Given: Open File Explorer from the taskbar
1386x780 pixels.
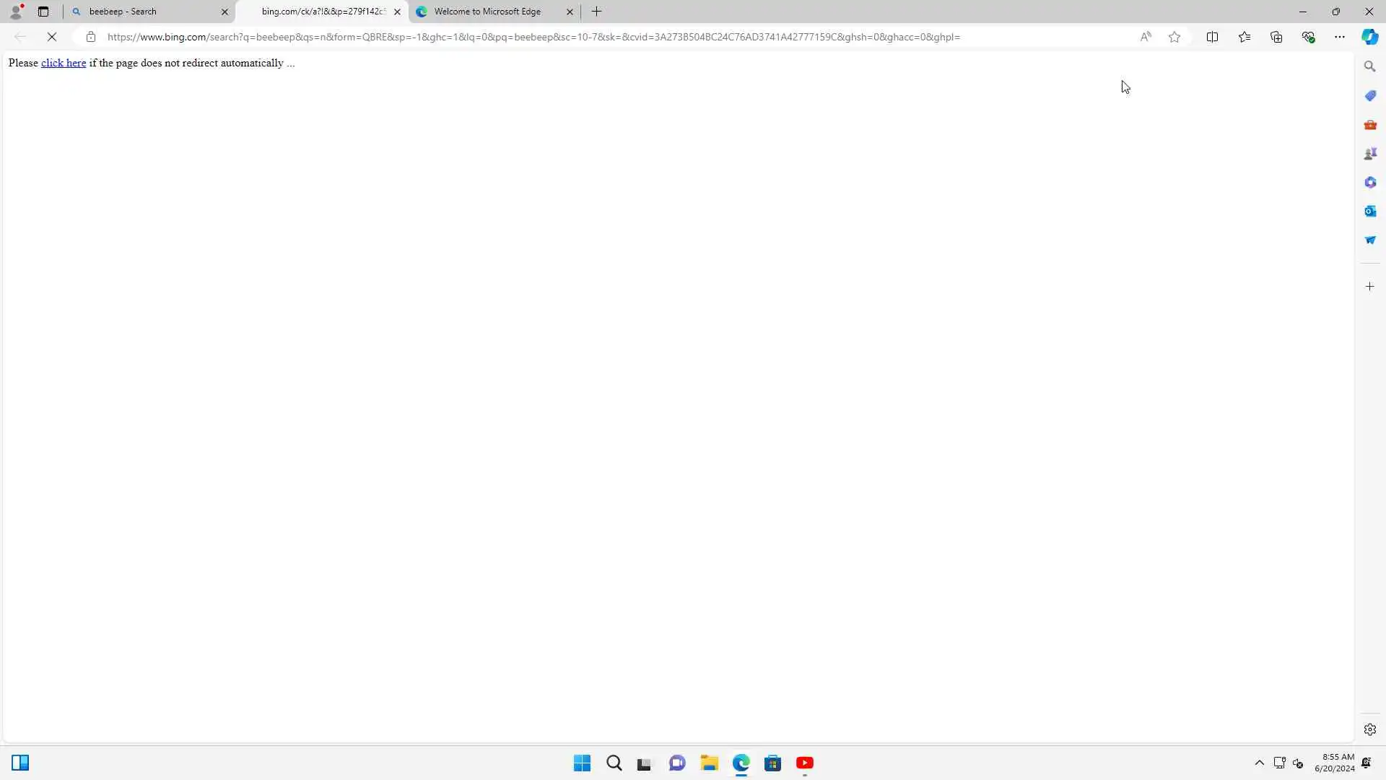Looking at the screenshot, I should coord(709,763).
